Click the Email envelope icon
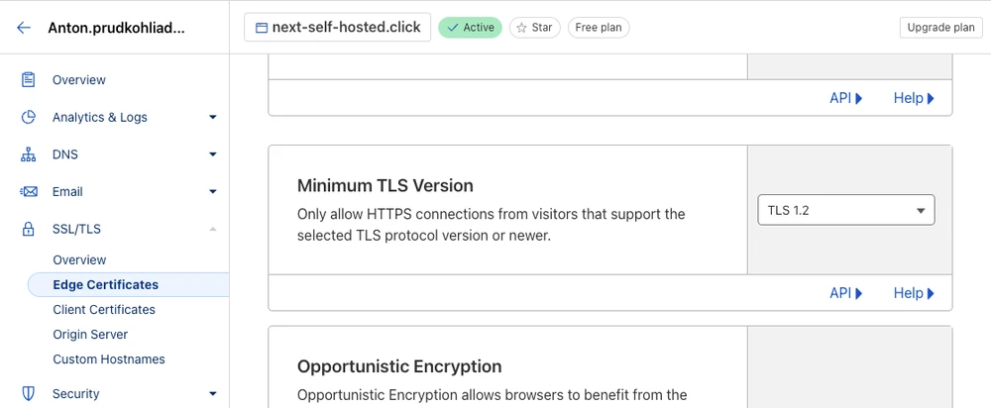Viewport: 991px width, 408px height. tap(29, 191)
